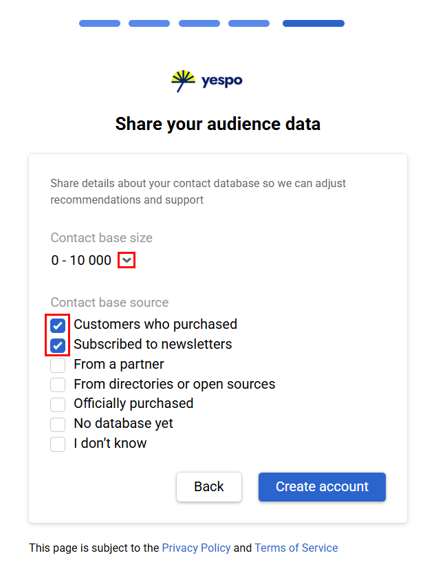Click the current fifth progress step bar

coord(314,23)
